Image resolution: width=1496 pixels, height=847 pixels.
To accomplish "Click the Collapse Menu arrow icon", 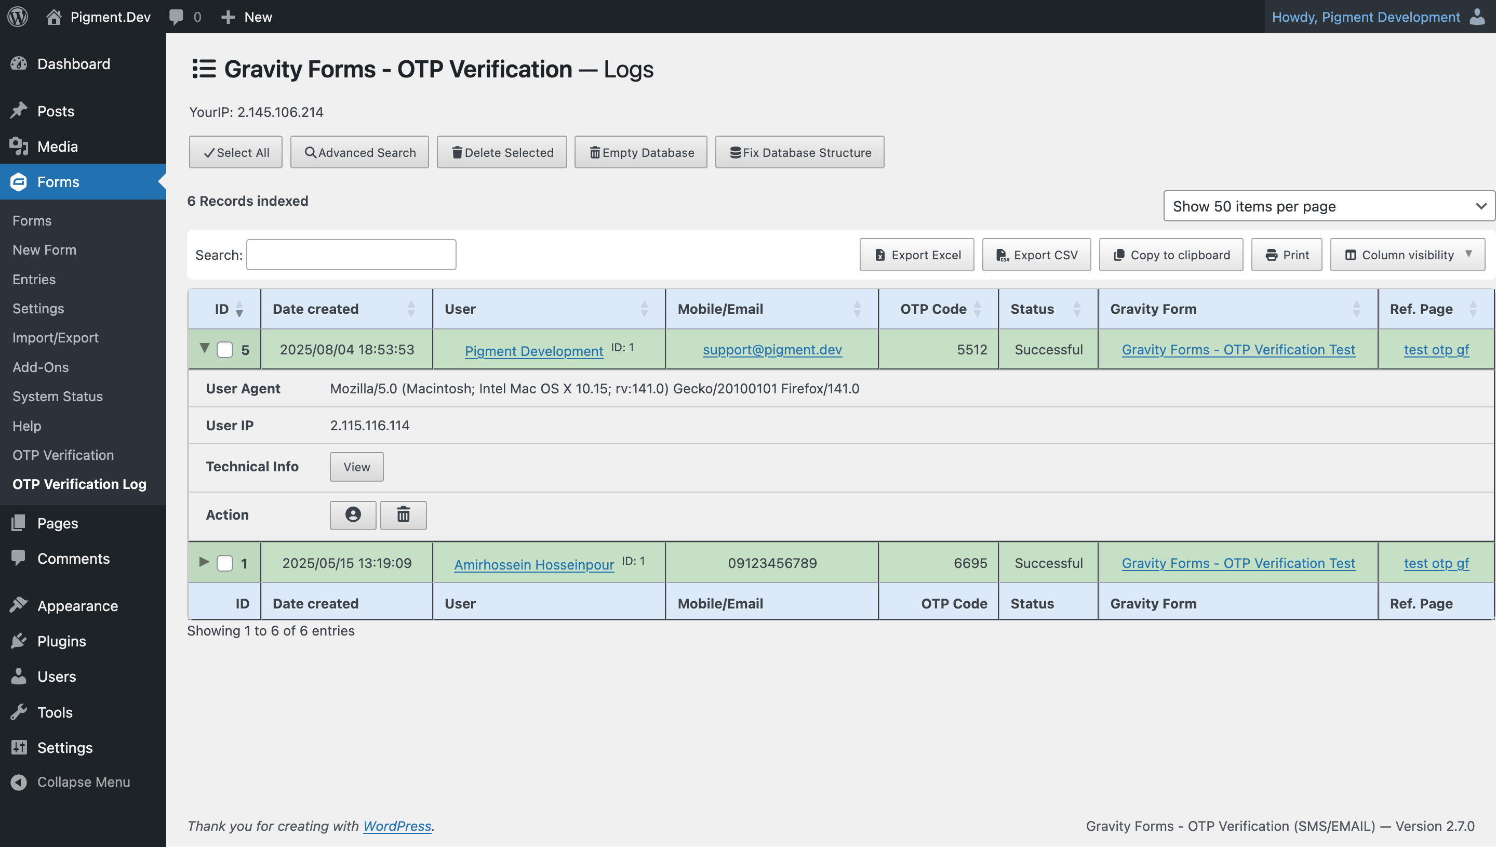I will [x=19, y=782].
